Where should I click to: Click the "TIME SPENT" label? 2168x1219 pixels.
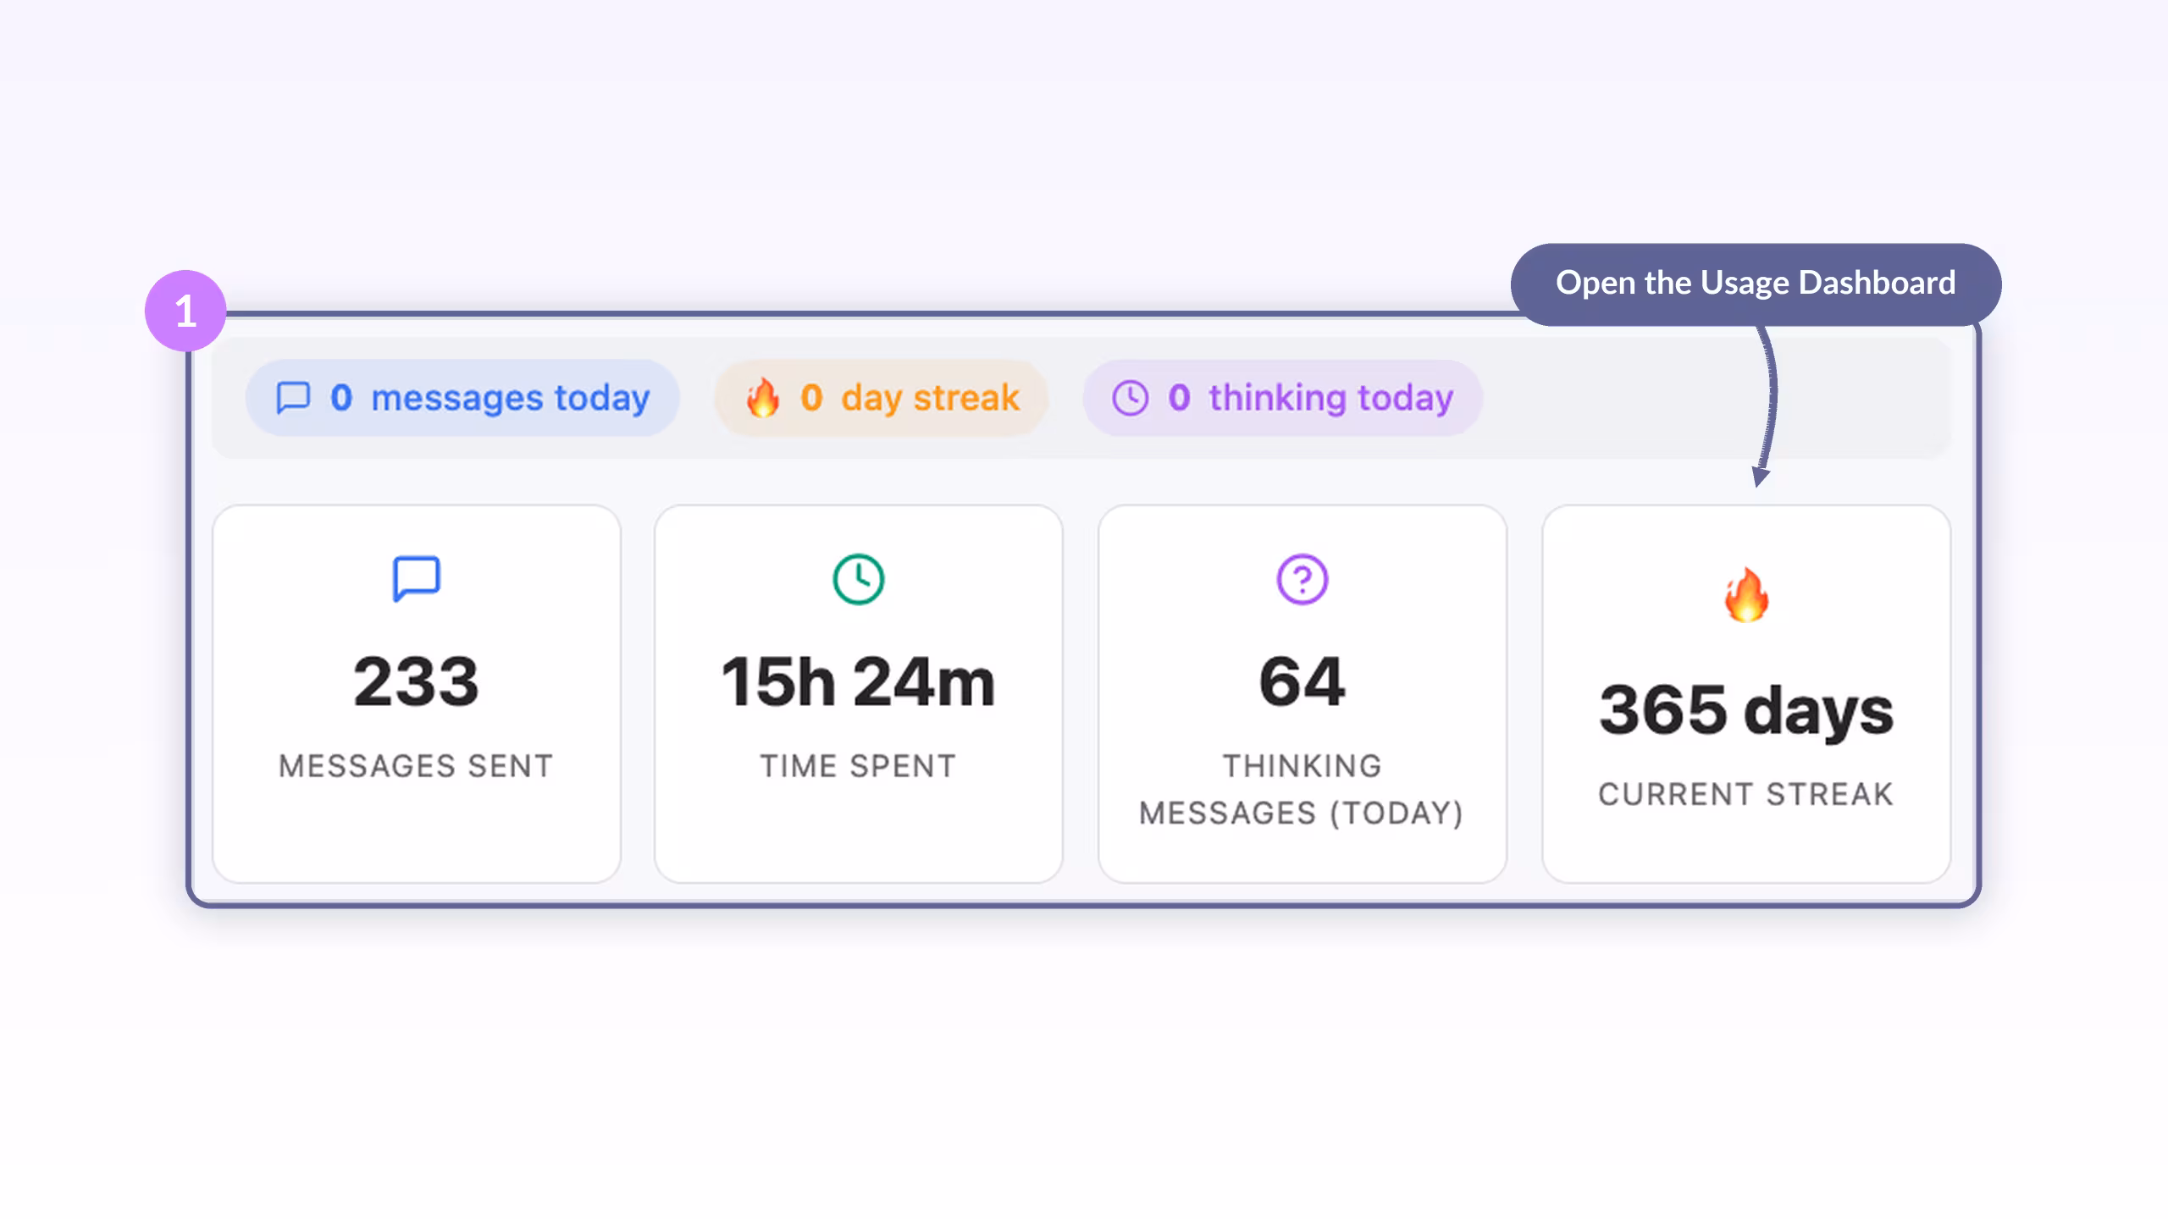click(858, 766)
